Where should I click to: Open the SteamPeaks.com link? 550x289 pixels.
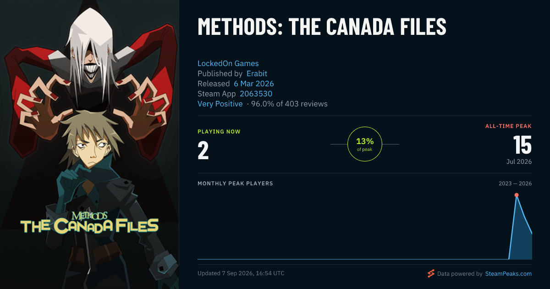coord(508,274)
